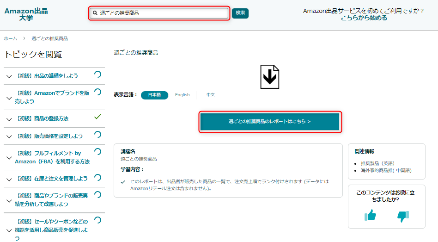Open topic 【初級】フルフィルメント by Amazon（FBA）
This screenshot has height=242, width=438.
pos(52,157)
